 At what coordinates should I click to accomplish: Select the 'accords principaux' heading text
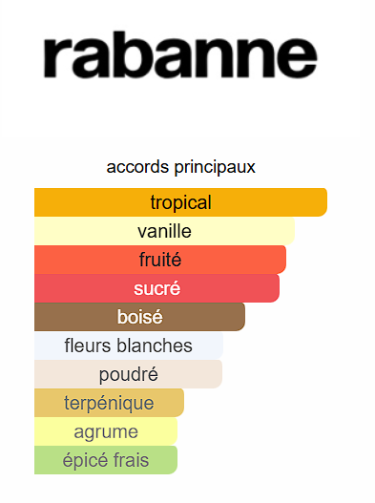[180, 167]
